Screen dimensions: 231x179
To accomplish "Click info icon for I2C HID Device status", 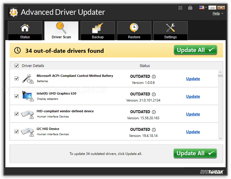I will [x=154, y=130].
